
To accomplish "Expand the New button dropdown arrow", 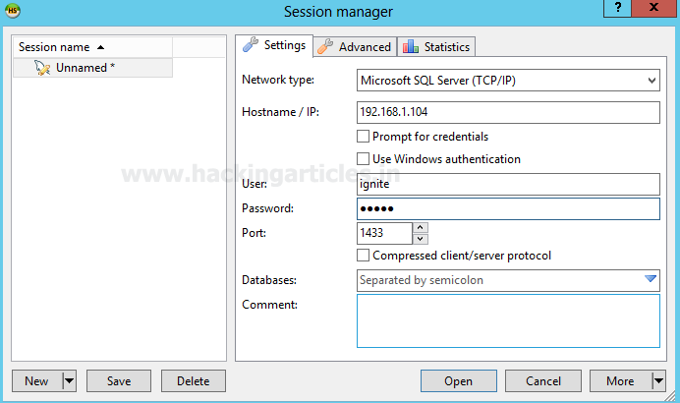I will (x=69, y=381).
